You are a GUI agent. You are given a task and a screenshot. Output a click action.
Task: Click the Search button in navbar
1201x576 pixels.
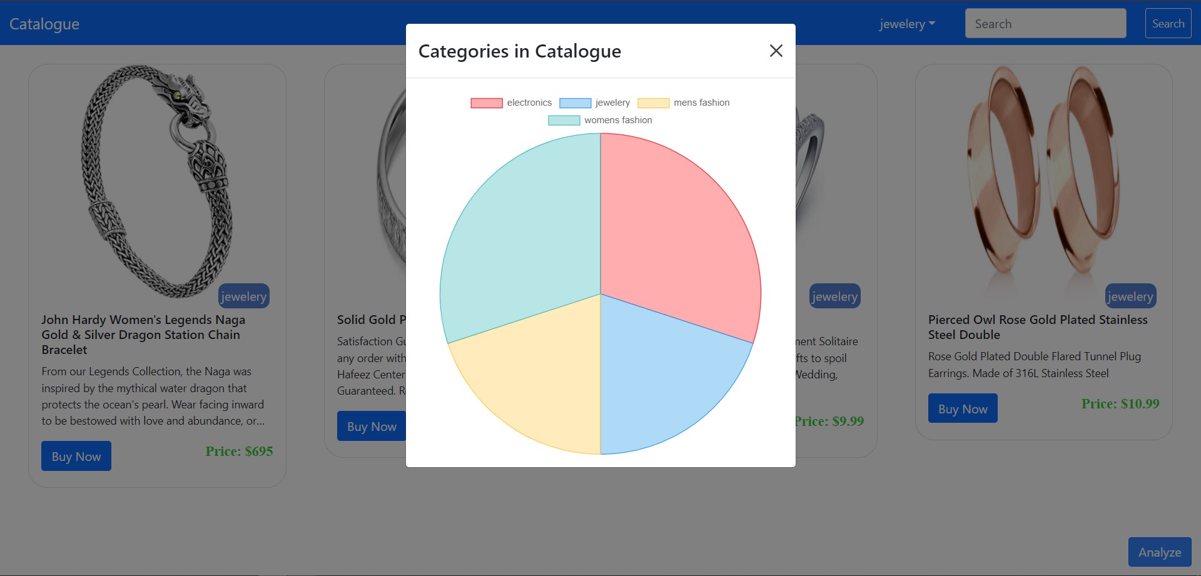tap(1167, 23)
